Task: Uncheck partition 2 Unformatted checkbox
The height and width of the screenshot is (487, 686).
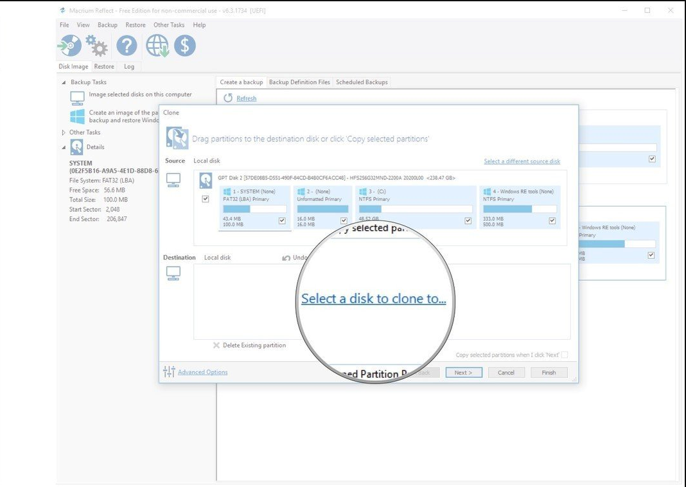Action: pyautogui.click(x=344, y=220)
